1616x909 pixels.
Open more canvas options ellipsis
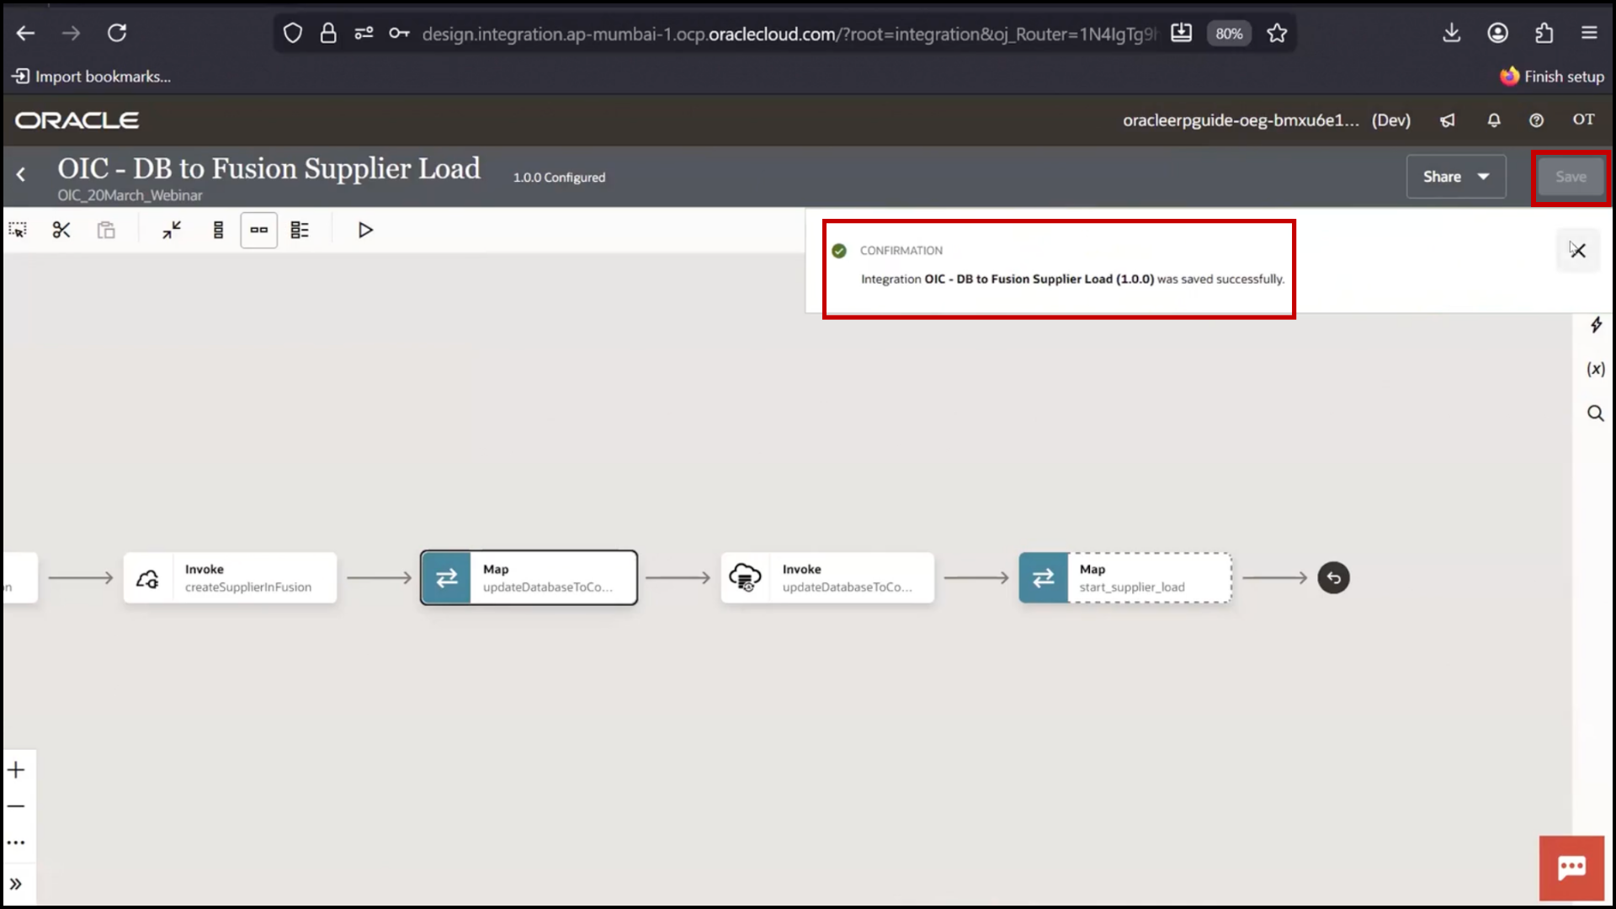(x=17, y=843)
